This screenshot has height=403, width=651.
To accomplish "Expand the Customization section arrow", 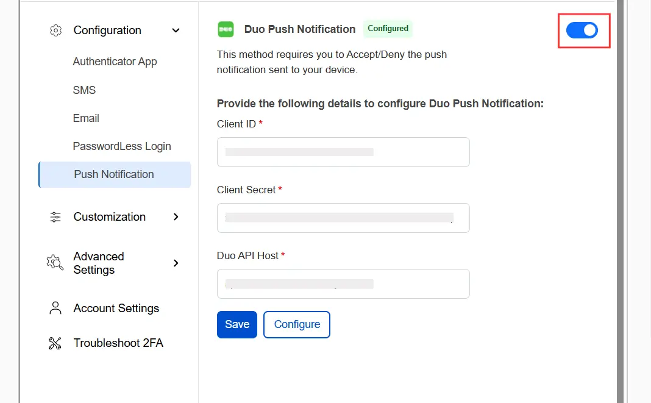I will click(x=176, y=217).
